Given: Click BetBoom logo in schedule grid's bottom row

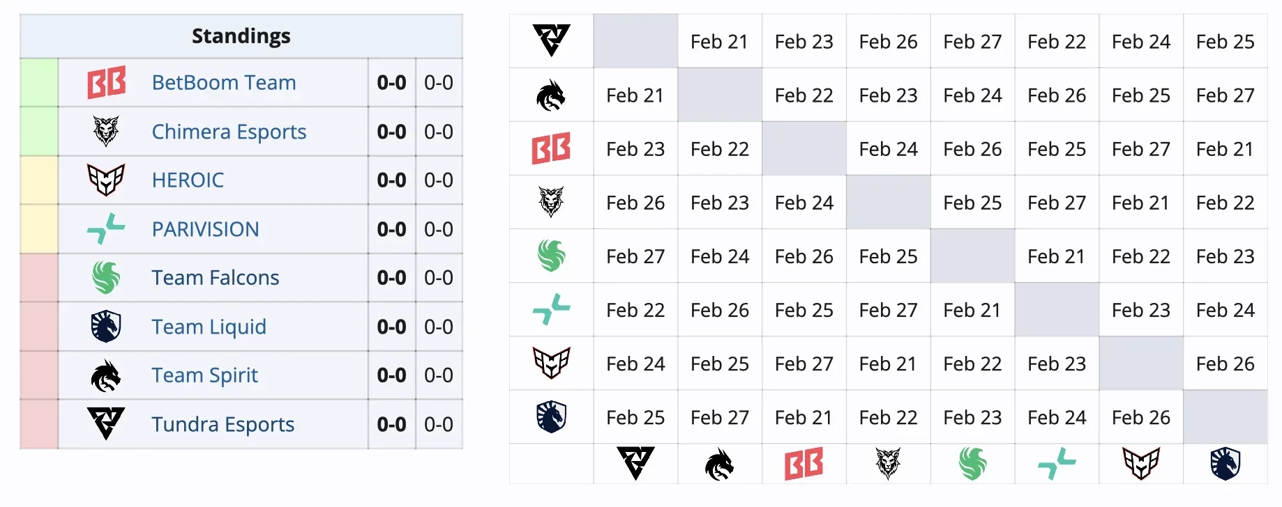Looking at the screenshot, I should pos(804,464).
